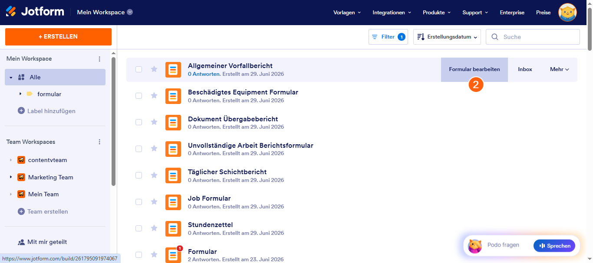Click plus icon for Label hinzufügen
593x263 pixels.
click(x=21, y=111)
